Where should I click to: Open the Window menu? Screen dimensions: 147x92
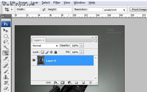coord(79,3)
